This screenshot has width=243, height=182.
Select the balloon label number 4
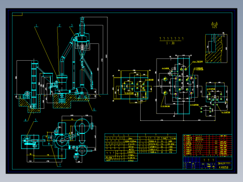tap(26, 120)
